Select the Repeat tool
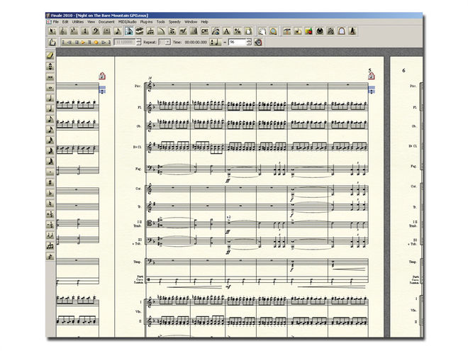 (194, 31)
